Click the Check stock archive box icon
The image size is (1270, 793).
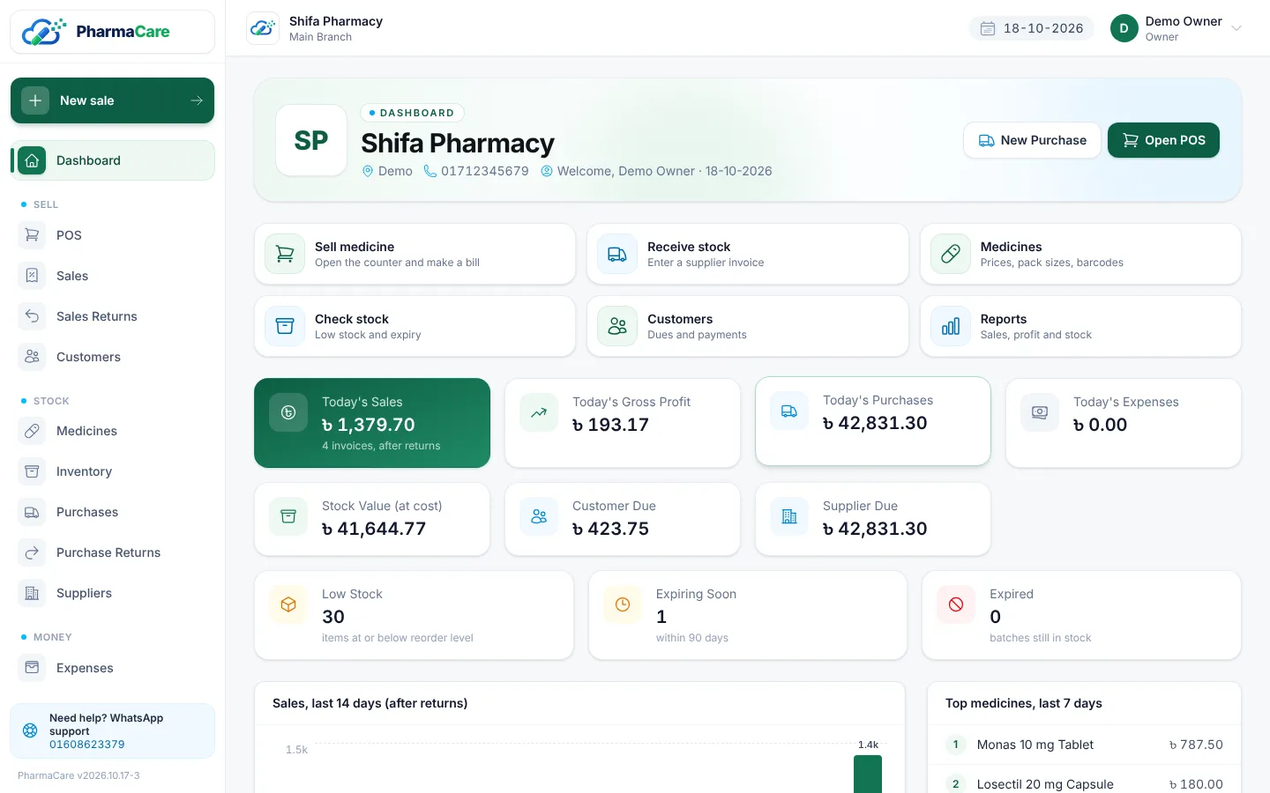(285, 326)
